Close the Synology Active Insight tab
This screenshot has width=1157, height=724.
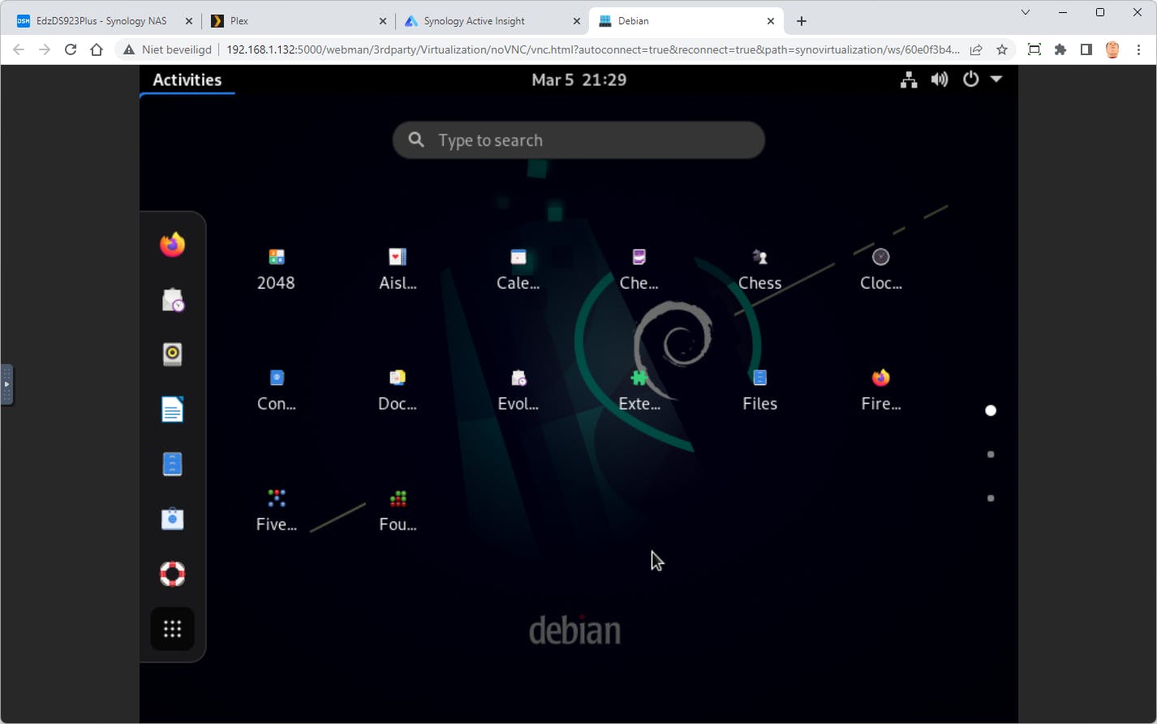(x=577, y=21)
